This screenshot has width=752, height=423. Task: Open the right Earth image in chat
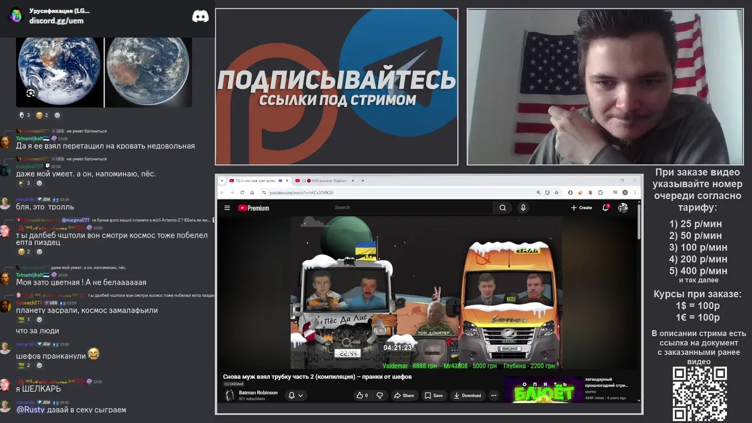point(148,72)
